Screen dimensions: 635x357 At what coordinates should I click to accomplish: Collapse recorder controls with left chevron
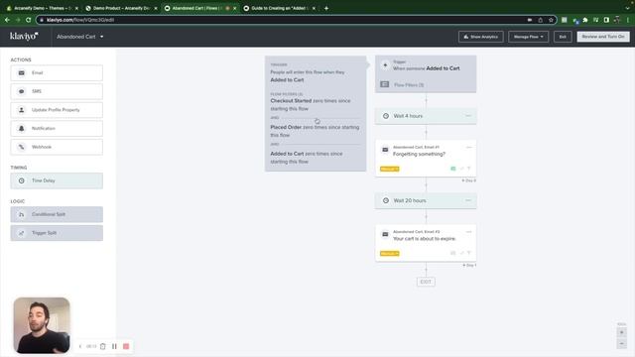80,346
